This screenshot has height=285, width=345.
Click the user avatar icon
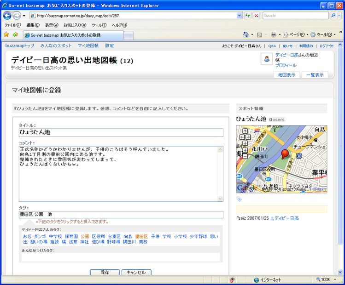pyautogui.click(x=267, y=59)
